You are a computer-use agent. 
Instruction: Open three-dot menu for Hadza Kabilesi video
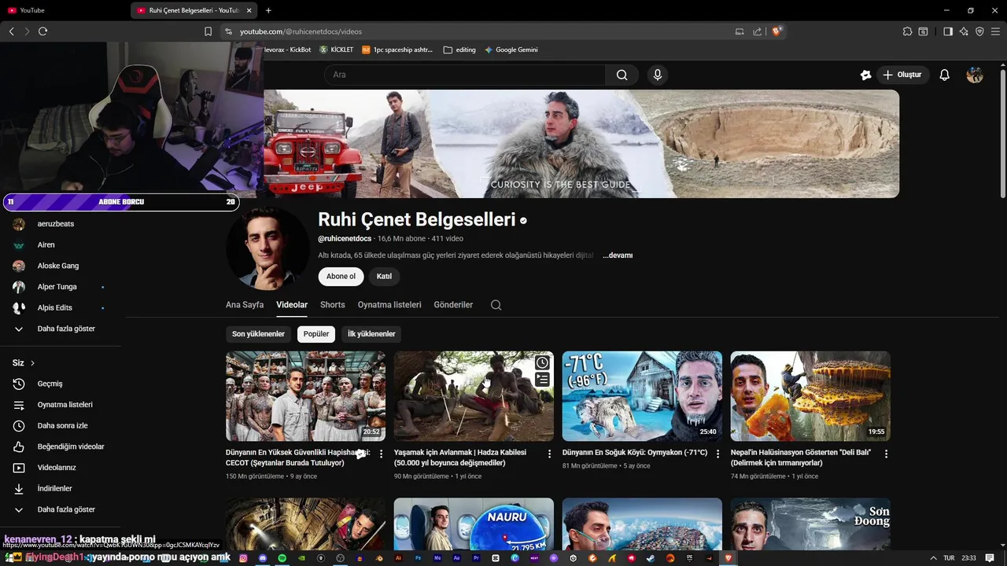pos(549,454)
